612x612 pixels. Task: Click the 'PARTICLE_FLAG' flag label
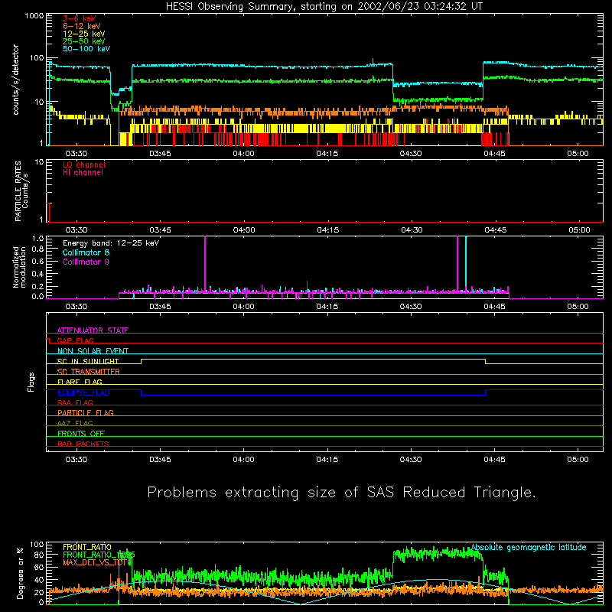tap(86, 413)
